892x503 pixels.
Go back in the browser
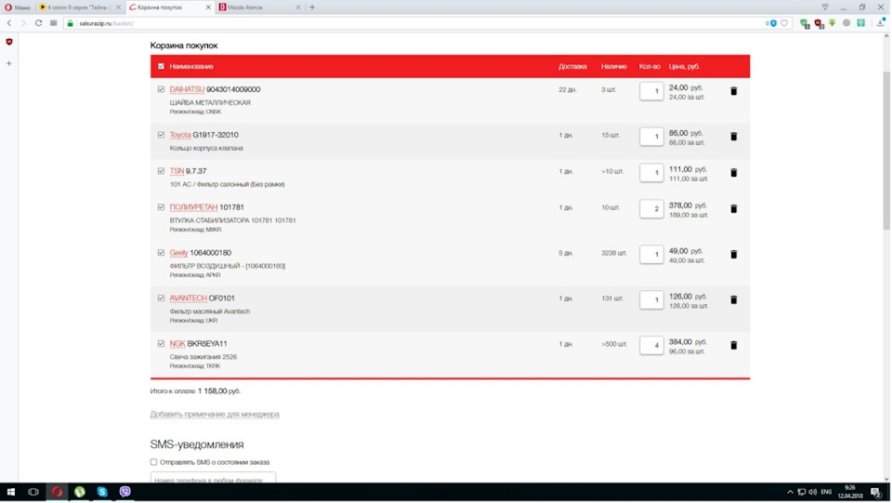click(x=9, y=23)
